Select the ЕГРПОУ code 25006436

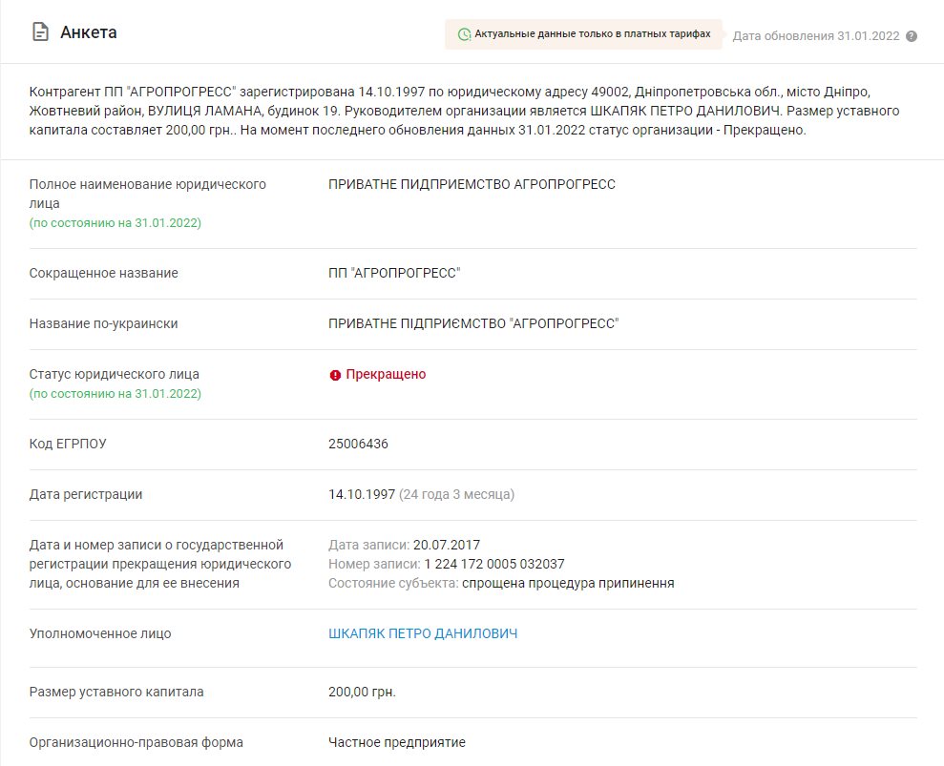click(358, 444)
